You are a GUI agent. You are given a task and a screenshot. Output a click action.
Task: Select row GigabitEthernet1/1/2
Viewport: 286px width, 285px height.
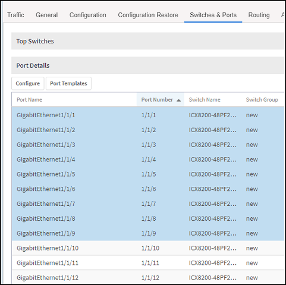[x=147, y=130]
